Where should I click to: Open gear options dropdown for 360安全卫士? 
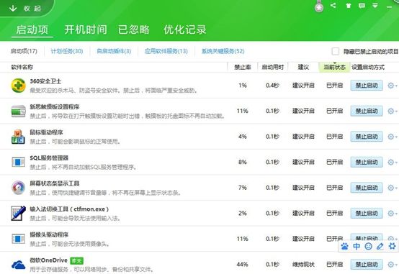click(392, 86)
